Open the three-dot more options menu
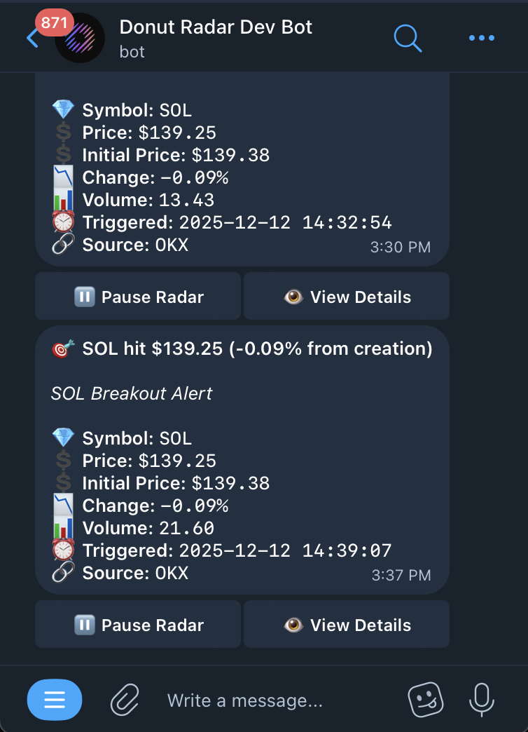The height and width of the screenshot is (732, 528). (481, 38)
